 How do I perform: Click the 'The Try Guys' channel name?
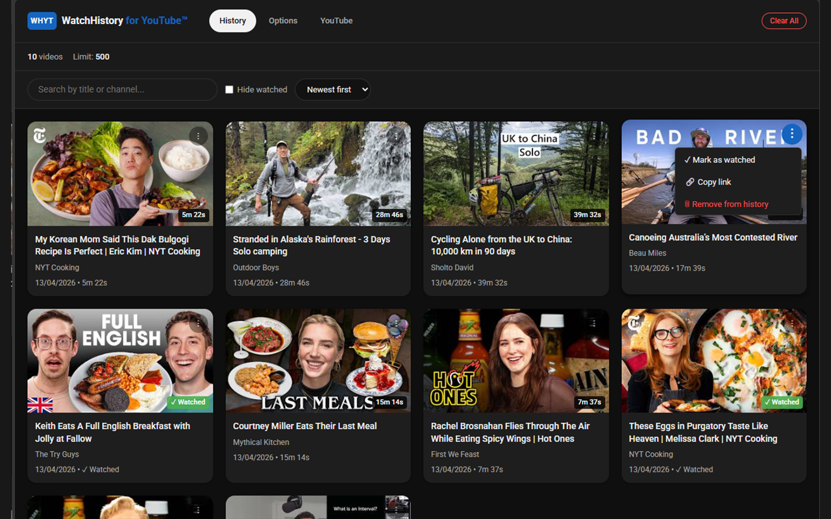[x=57, y=454]
